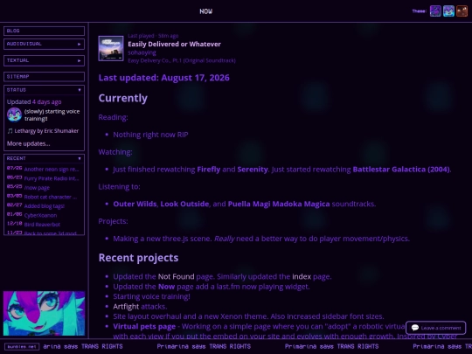Open the AUDIOVISUAL menu

(x=44, y=44)
